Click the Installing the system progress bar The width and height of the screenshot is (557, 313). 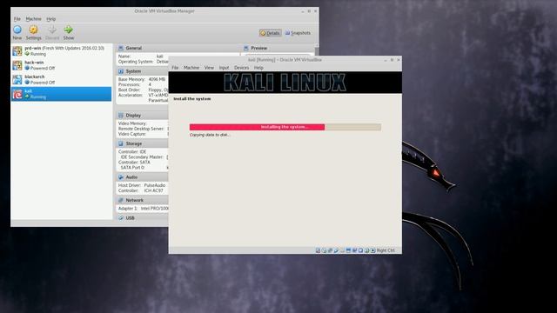[x=285, y=127]
